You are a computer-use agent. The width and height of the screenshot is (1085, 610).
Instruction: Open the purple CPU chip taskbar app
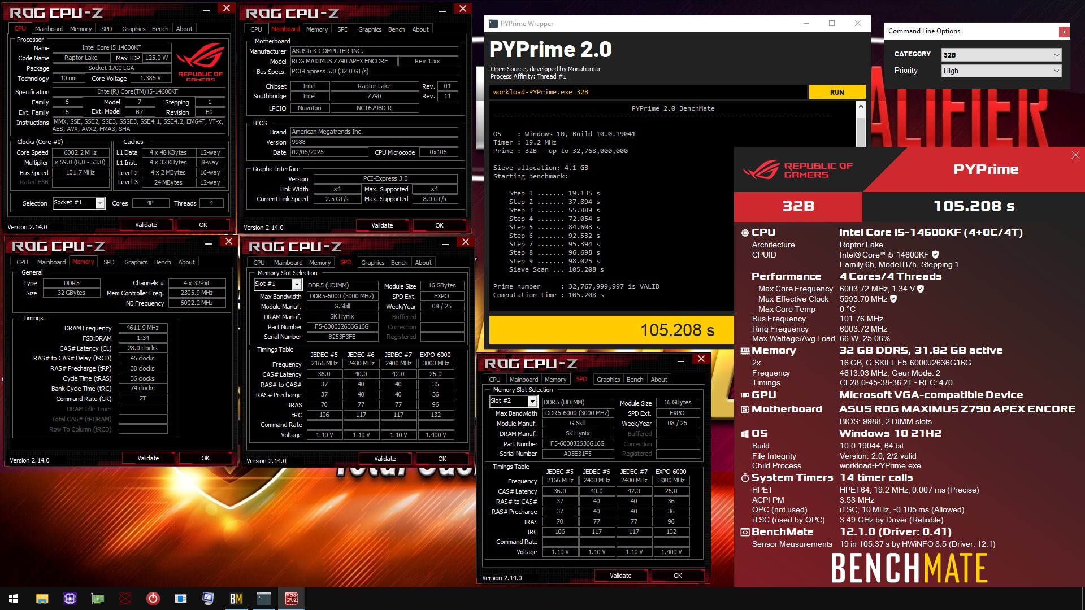click(x=70, y=599)
